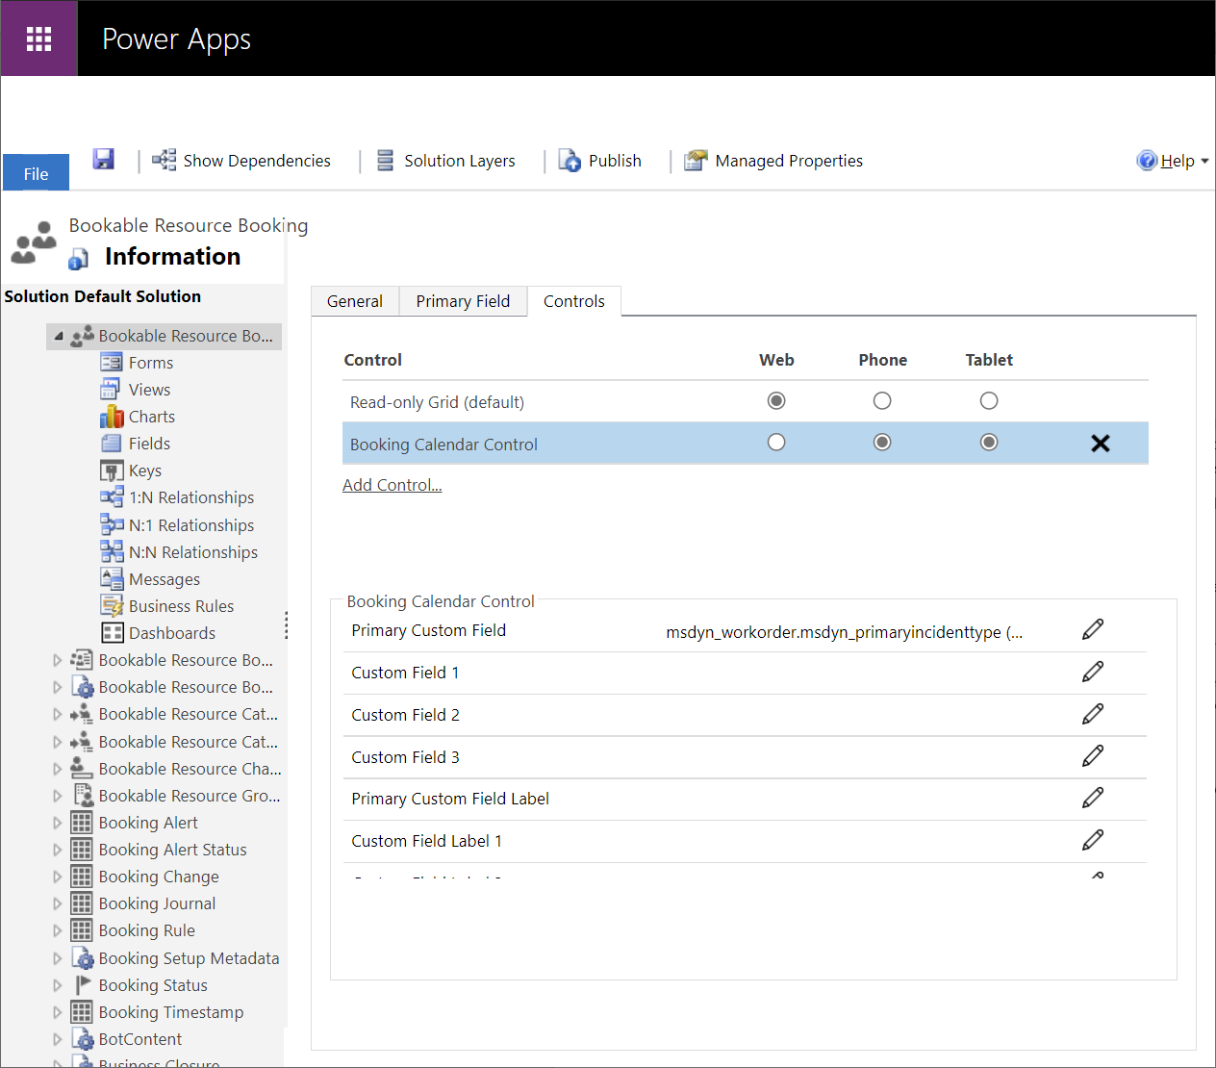Screen dimensions: 1216x1068
Task: Switch to the General tab
Action: (x=354, y=301)
